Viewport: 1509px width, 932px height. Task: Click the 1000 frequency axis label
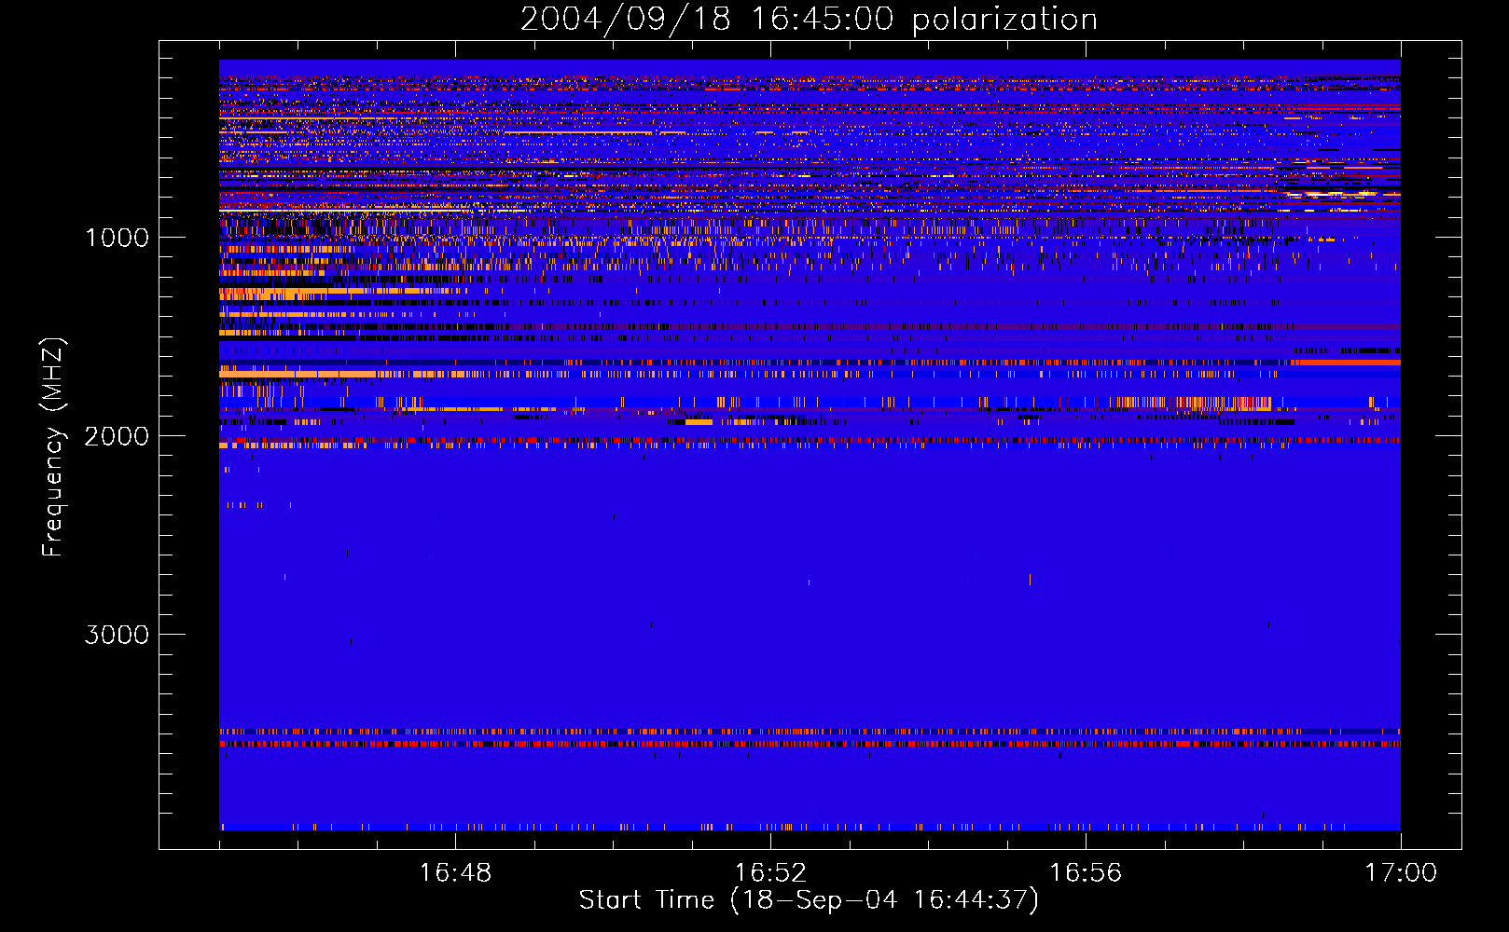pos(117,238)
